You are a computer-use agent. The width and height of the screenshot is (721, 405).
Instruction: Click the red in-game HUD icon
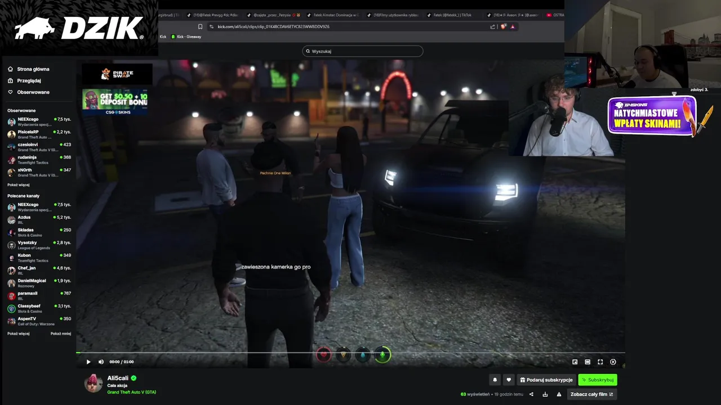pyautogui.click(x=323, y=354)
